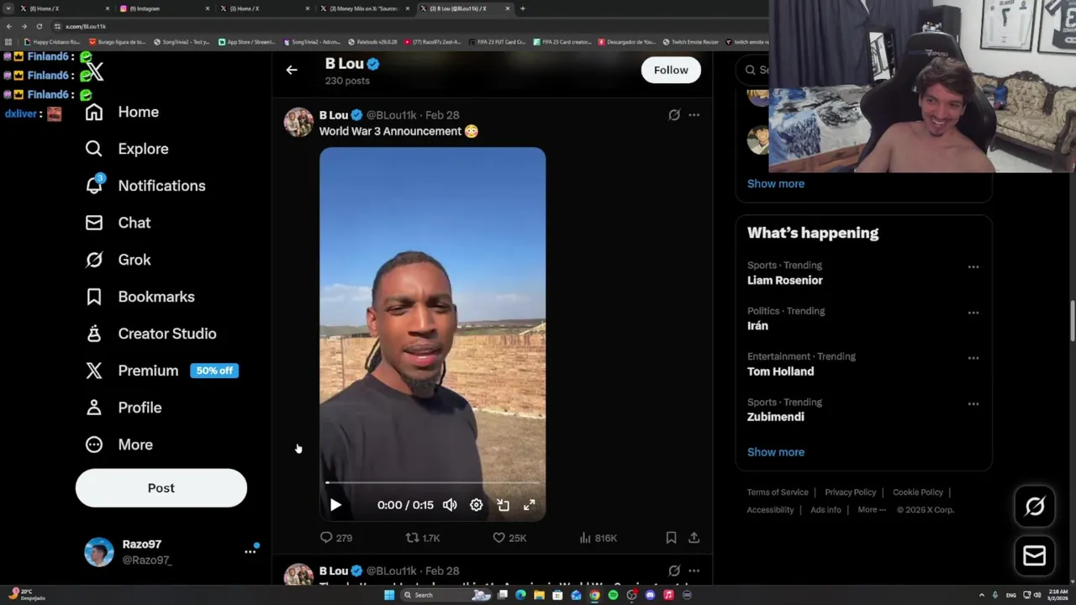1076x605 pixels.
Task: Toggle picture-in-picture for the video
Action: pos(503,505)
